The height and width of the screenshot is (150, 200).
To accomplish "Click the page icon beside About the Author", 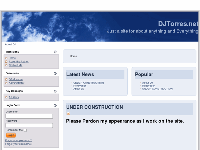I will pyautogui.click(x=6, y=62).
